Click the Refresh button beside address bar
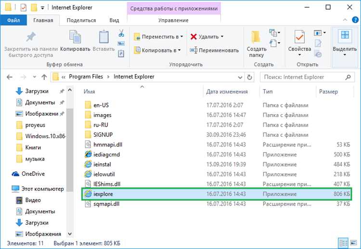Image resolution: width=361 pixels, height=249 pixels. coord(249,77)
